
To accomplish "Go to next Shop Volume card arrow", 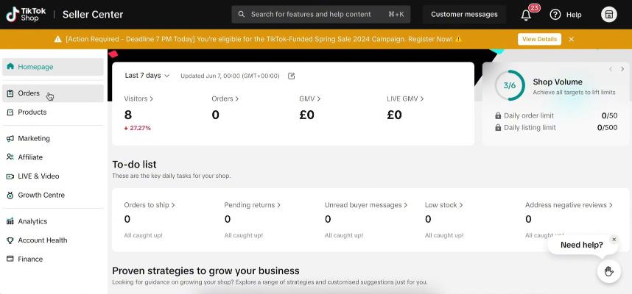I will click(622, 69).
